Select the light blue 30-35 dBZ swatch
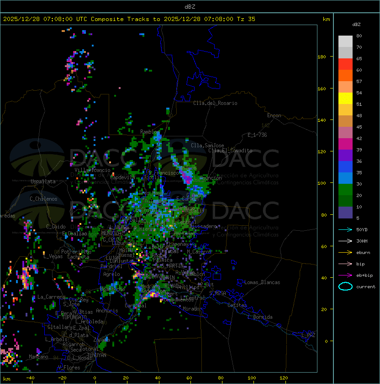Screen dimensions: 380x384 tap(345, 178)
